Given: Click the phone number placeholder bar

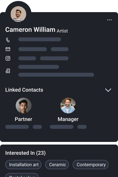Looking at the screenshot, I should coord(40,39).
